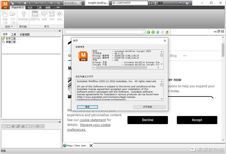
Task: Select the 任务 panel tab
Action: point(5,34)
